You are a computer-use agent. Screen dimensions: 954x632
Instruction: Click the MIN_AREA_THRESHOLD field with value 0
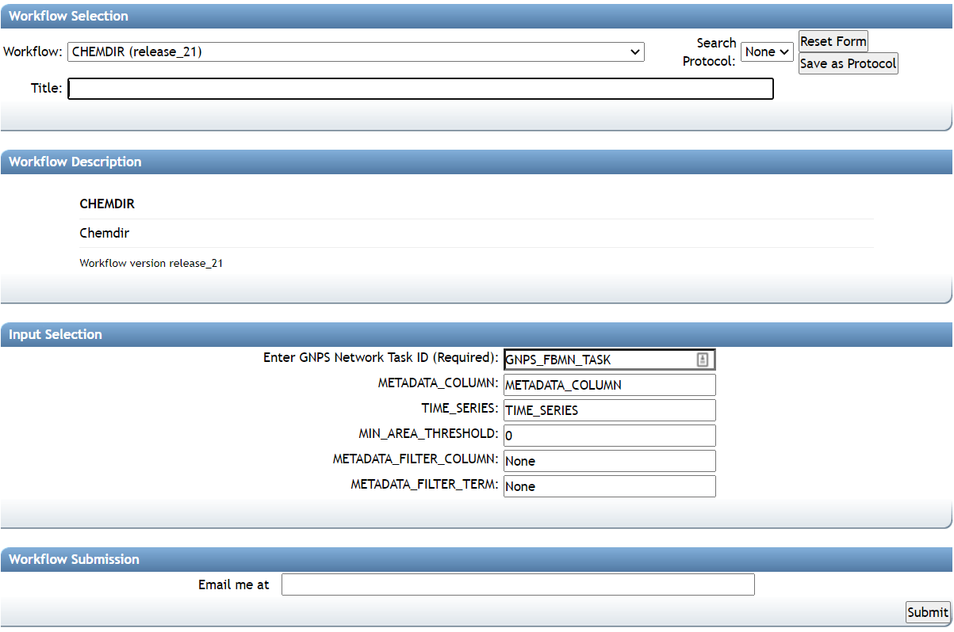(x=609, y=436)
